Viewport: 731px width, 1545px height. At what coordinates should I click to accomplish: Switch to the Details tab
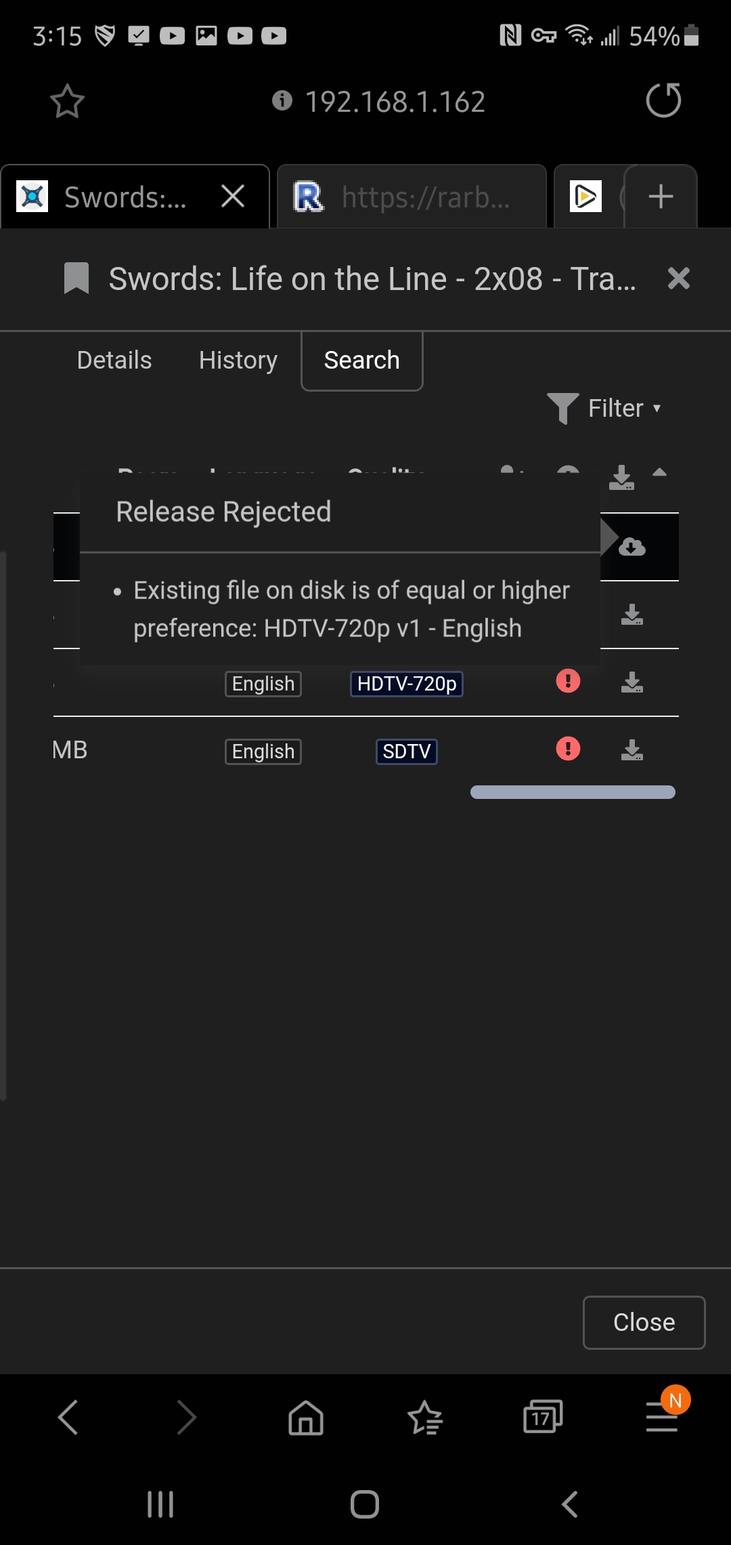tap(114, 360)
